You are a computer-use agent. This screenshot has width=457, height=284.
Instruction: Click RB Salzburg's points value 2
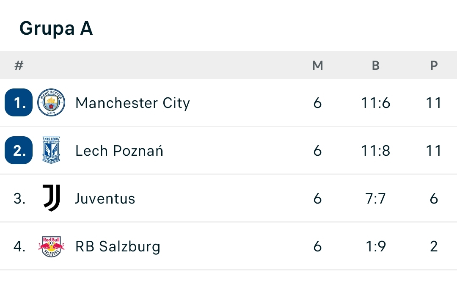[434, 246]
